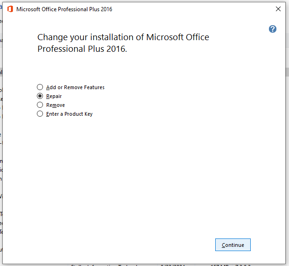Click the Continue button
The width and height of the screenshot is (289, 266).
(233, 245)
